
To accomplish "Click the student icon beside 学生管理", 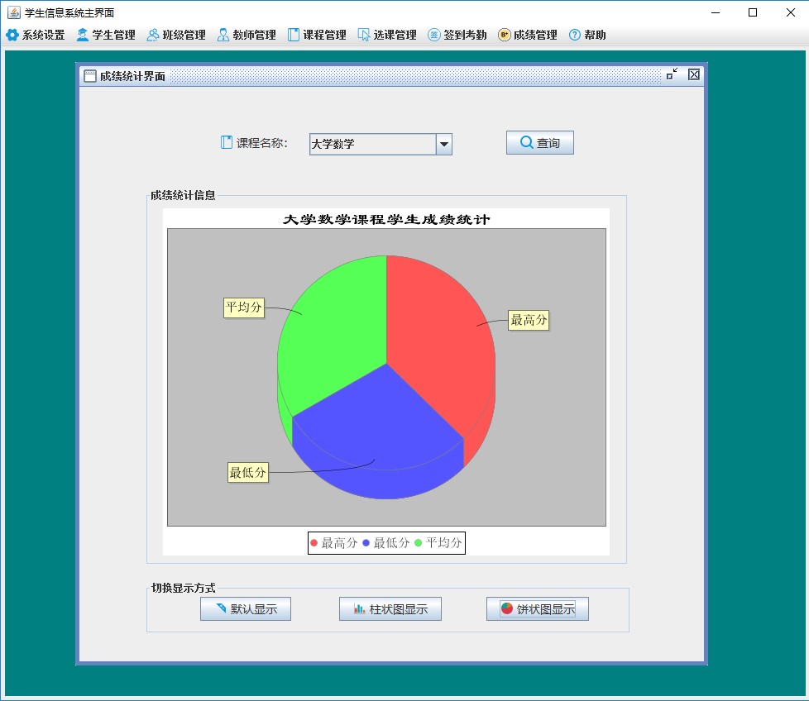I will (x=83, y=35).
